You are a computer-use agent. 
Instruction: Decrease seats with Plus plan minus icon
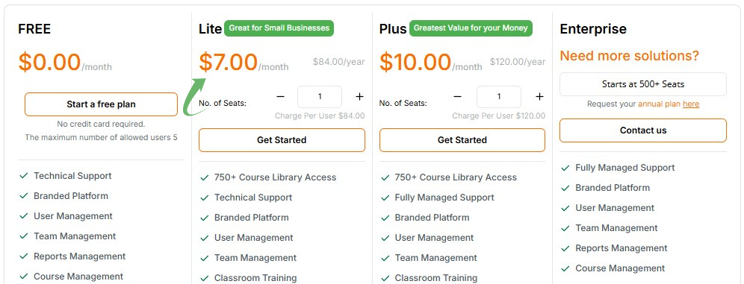457,97
